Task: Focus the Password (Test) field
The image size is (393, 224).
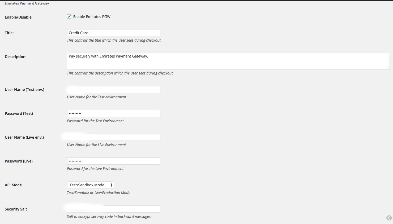Action: coord(113,113)
